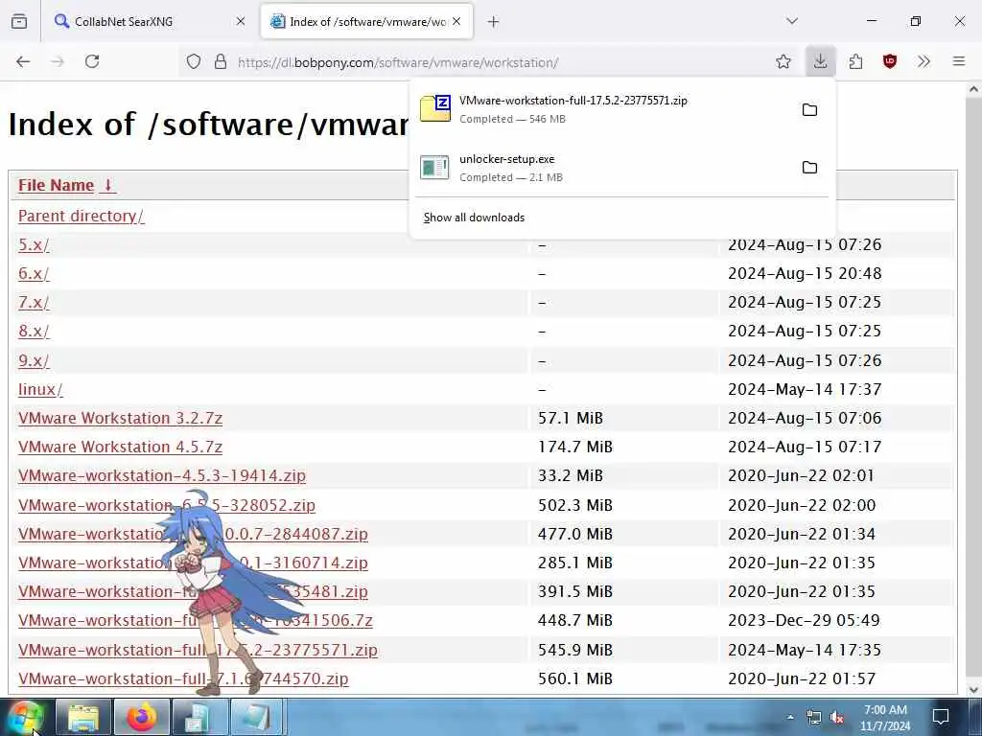Close the CollabNet SearXNG tab
Image resolution: width=982 pixels, height=736 pixels.
[x=241, y=21]
